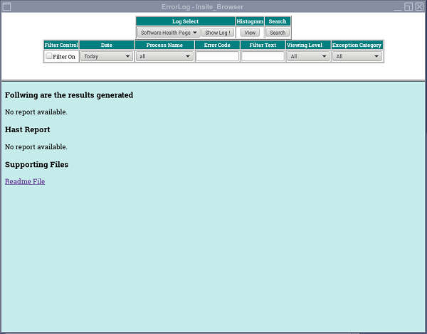Image resolution: width=427 pixels, height=334 pixels.
Task: Click the Filter Control header cell
Action: 61,45
